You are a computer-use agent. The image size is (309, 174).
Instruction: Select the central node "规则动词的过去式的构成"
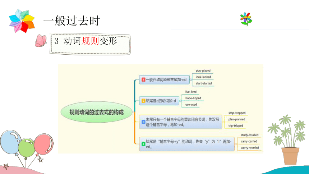(x=97, y=112)
